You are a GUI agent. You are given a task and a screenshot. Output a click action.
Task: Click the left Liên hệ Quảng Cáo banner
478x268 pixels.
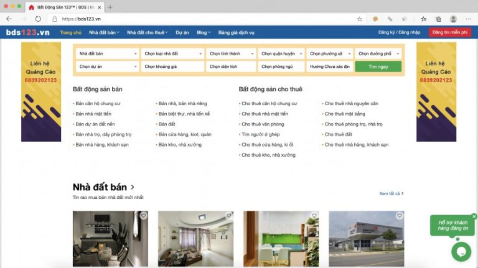(x=41, y=92)
